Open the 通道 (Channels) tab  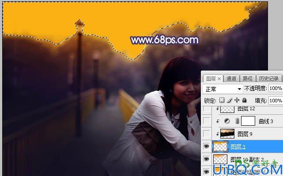231,79
